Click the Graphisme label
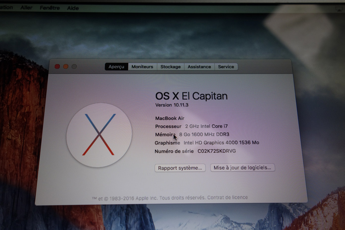 tap(167, 143)
